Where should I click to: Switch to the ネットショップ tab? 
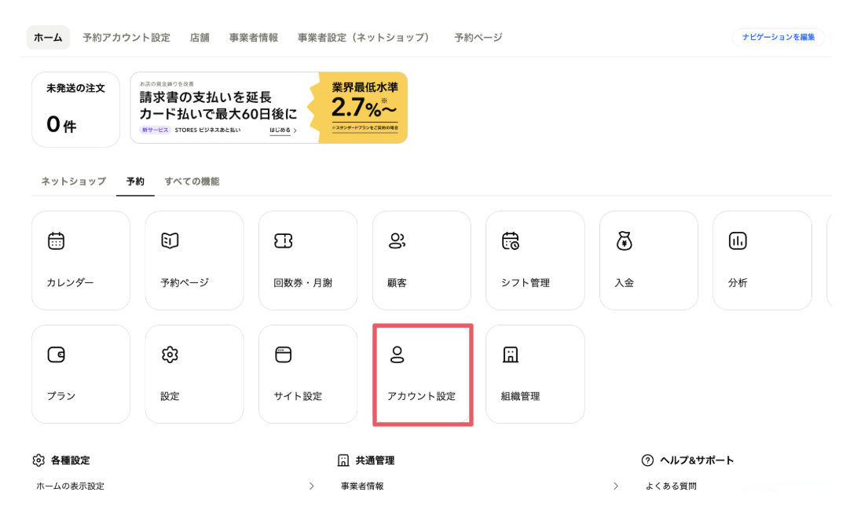(74, 181)
